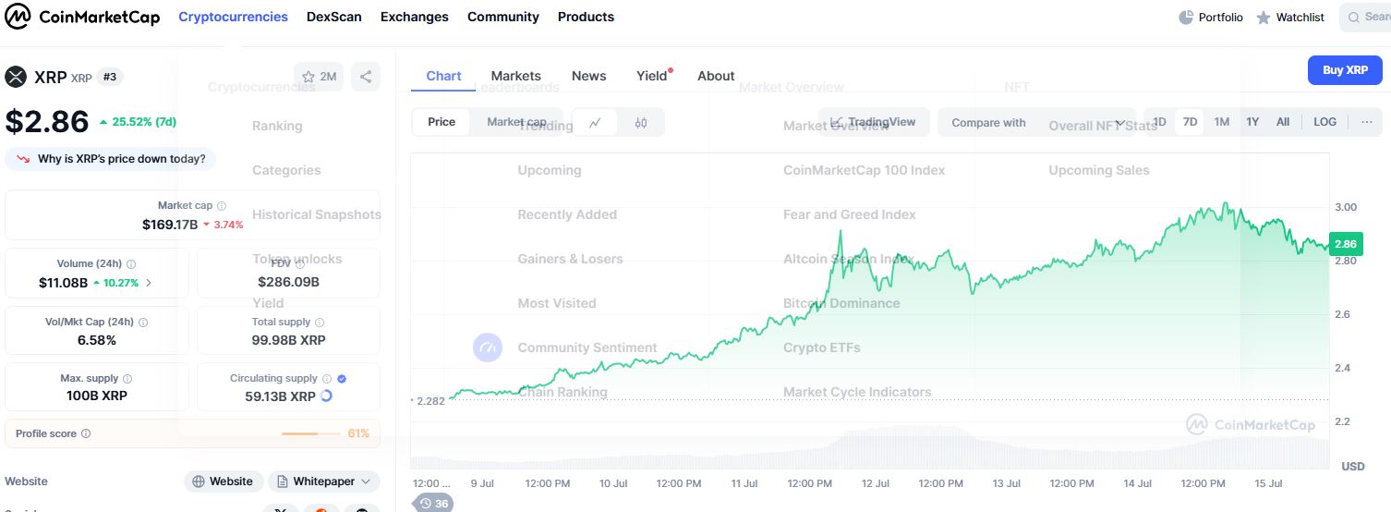This screenshot has height=512, width=1391.
Task: Open the Portfolio pie-chart icon
Action: click(1186, 18)
